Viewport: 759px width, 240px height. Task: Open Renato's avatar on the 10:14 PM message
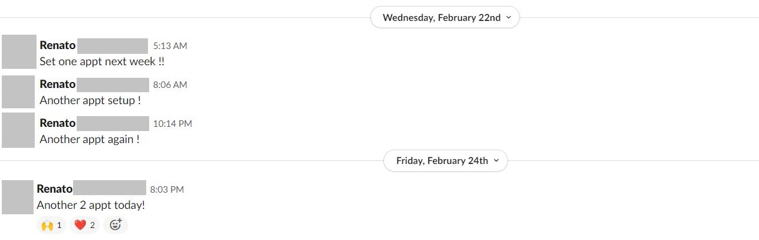point(18,130)
